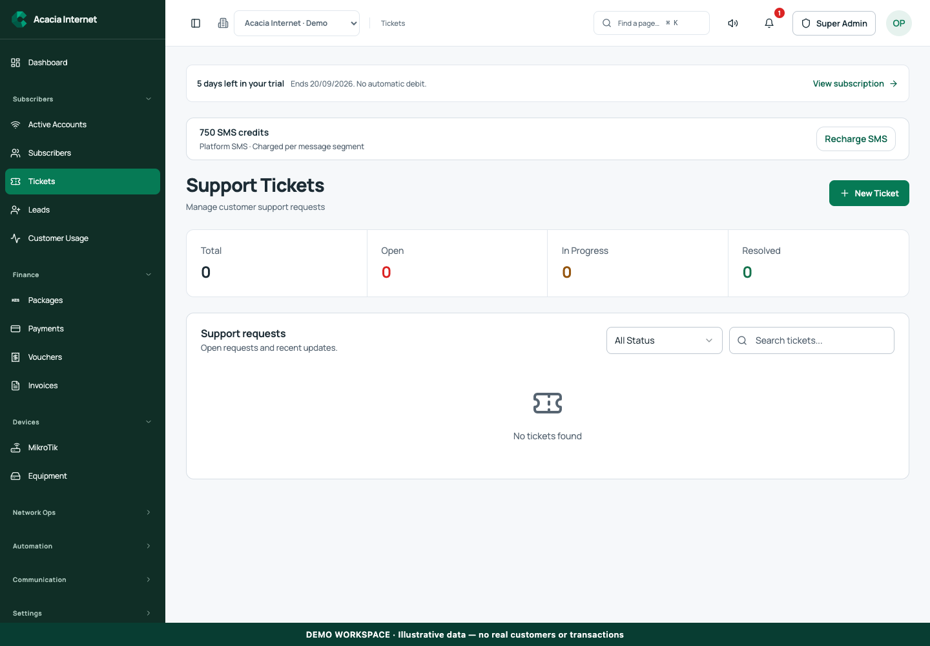
Task: Click the Invoices document icon
Action: 15,386
